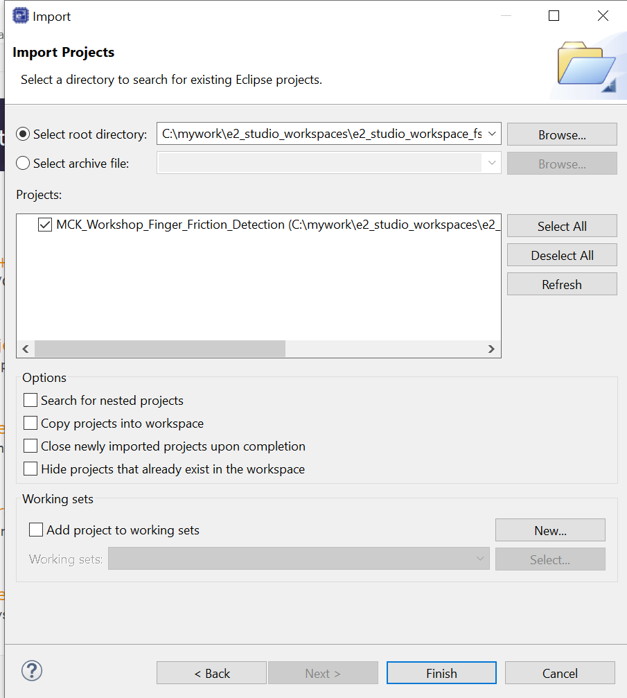The image size is (627, 698).
Task: Click the scroll right arrow in Projects list
Action: (491, 349)
